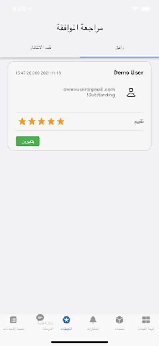Viewport: 159px width, 346px height.
Task: Open the products box icon
Action: click(x=119, y=319)
